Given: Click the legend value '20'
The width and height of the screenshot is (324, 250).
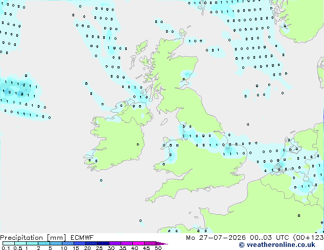Looking at the screenshot, I should [x=87, y=248].
